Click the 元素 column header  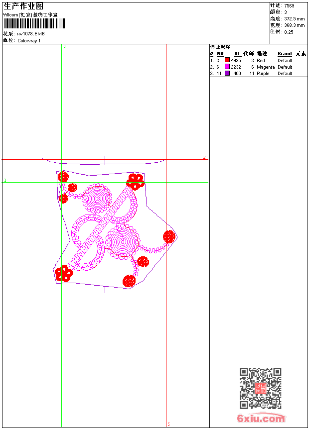tap(301, 54)
